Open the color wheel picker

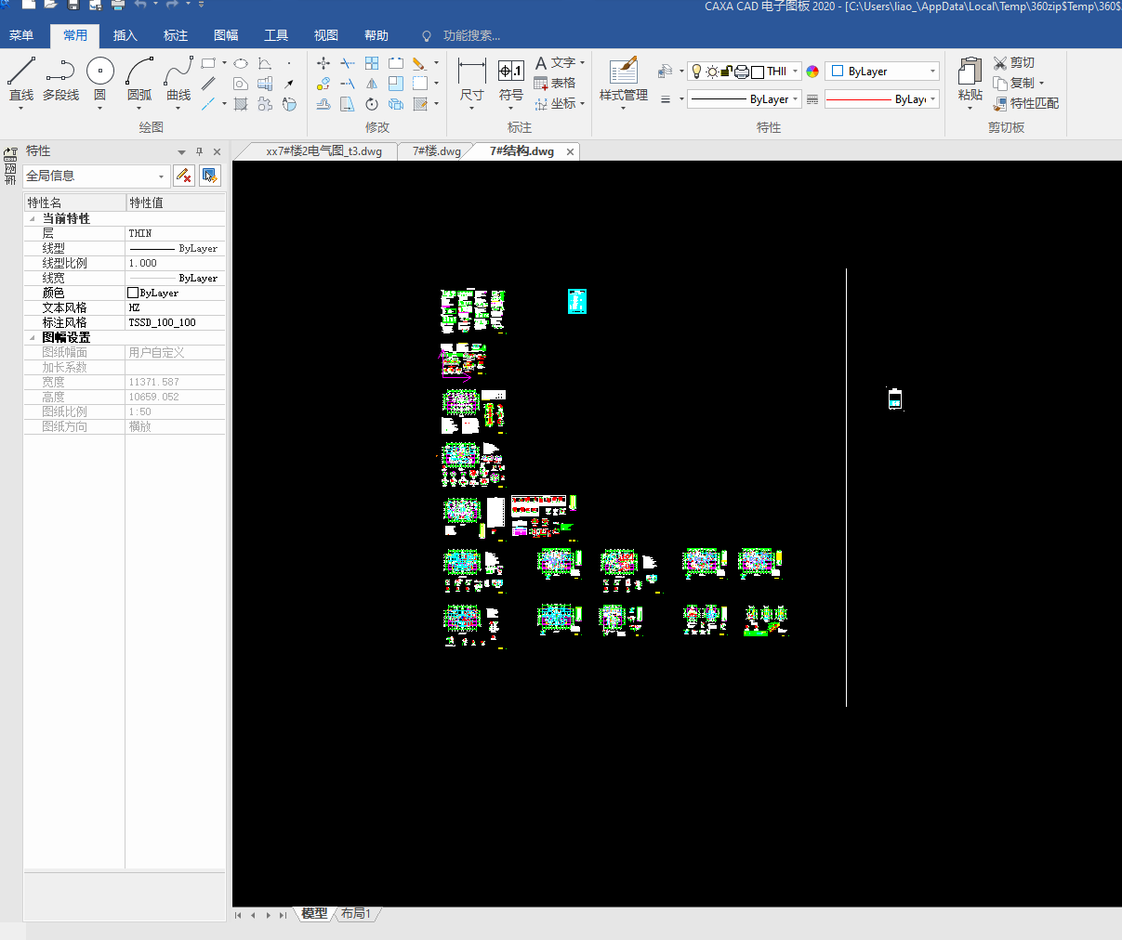[812, 72]
